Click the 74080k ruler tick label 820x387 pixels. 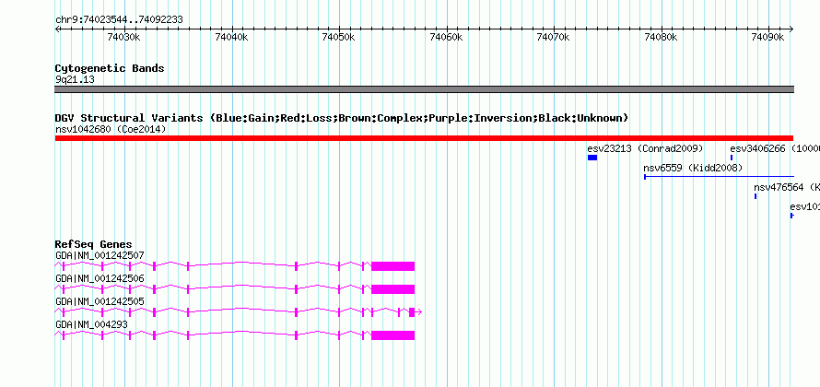tap(661, 37)
